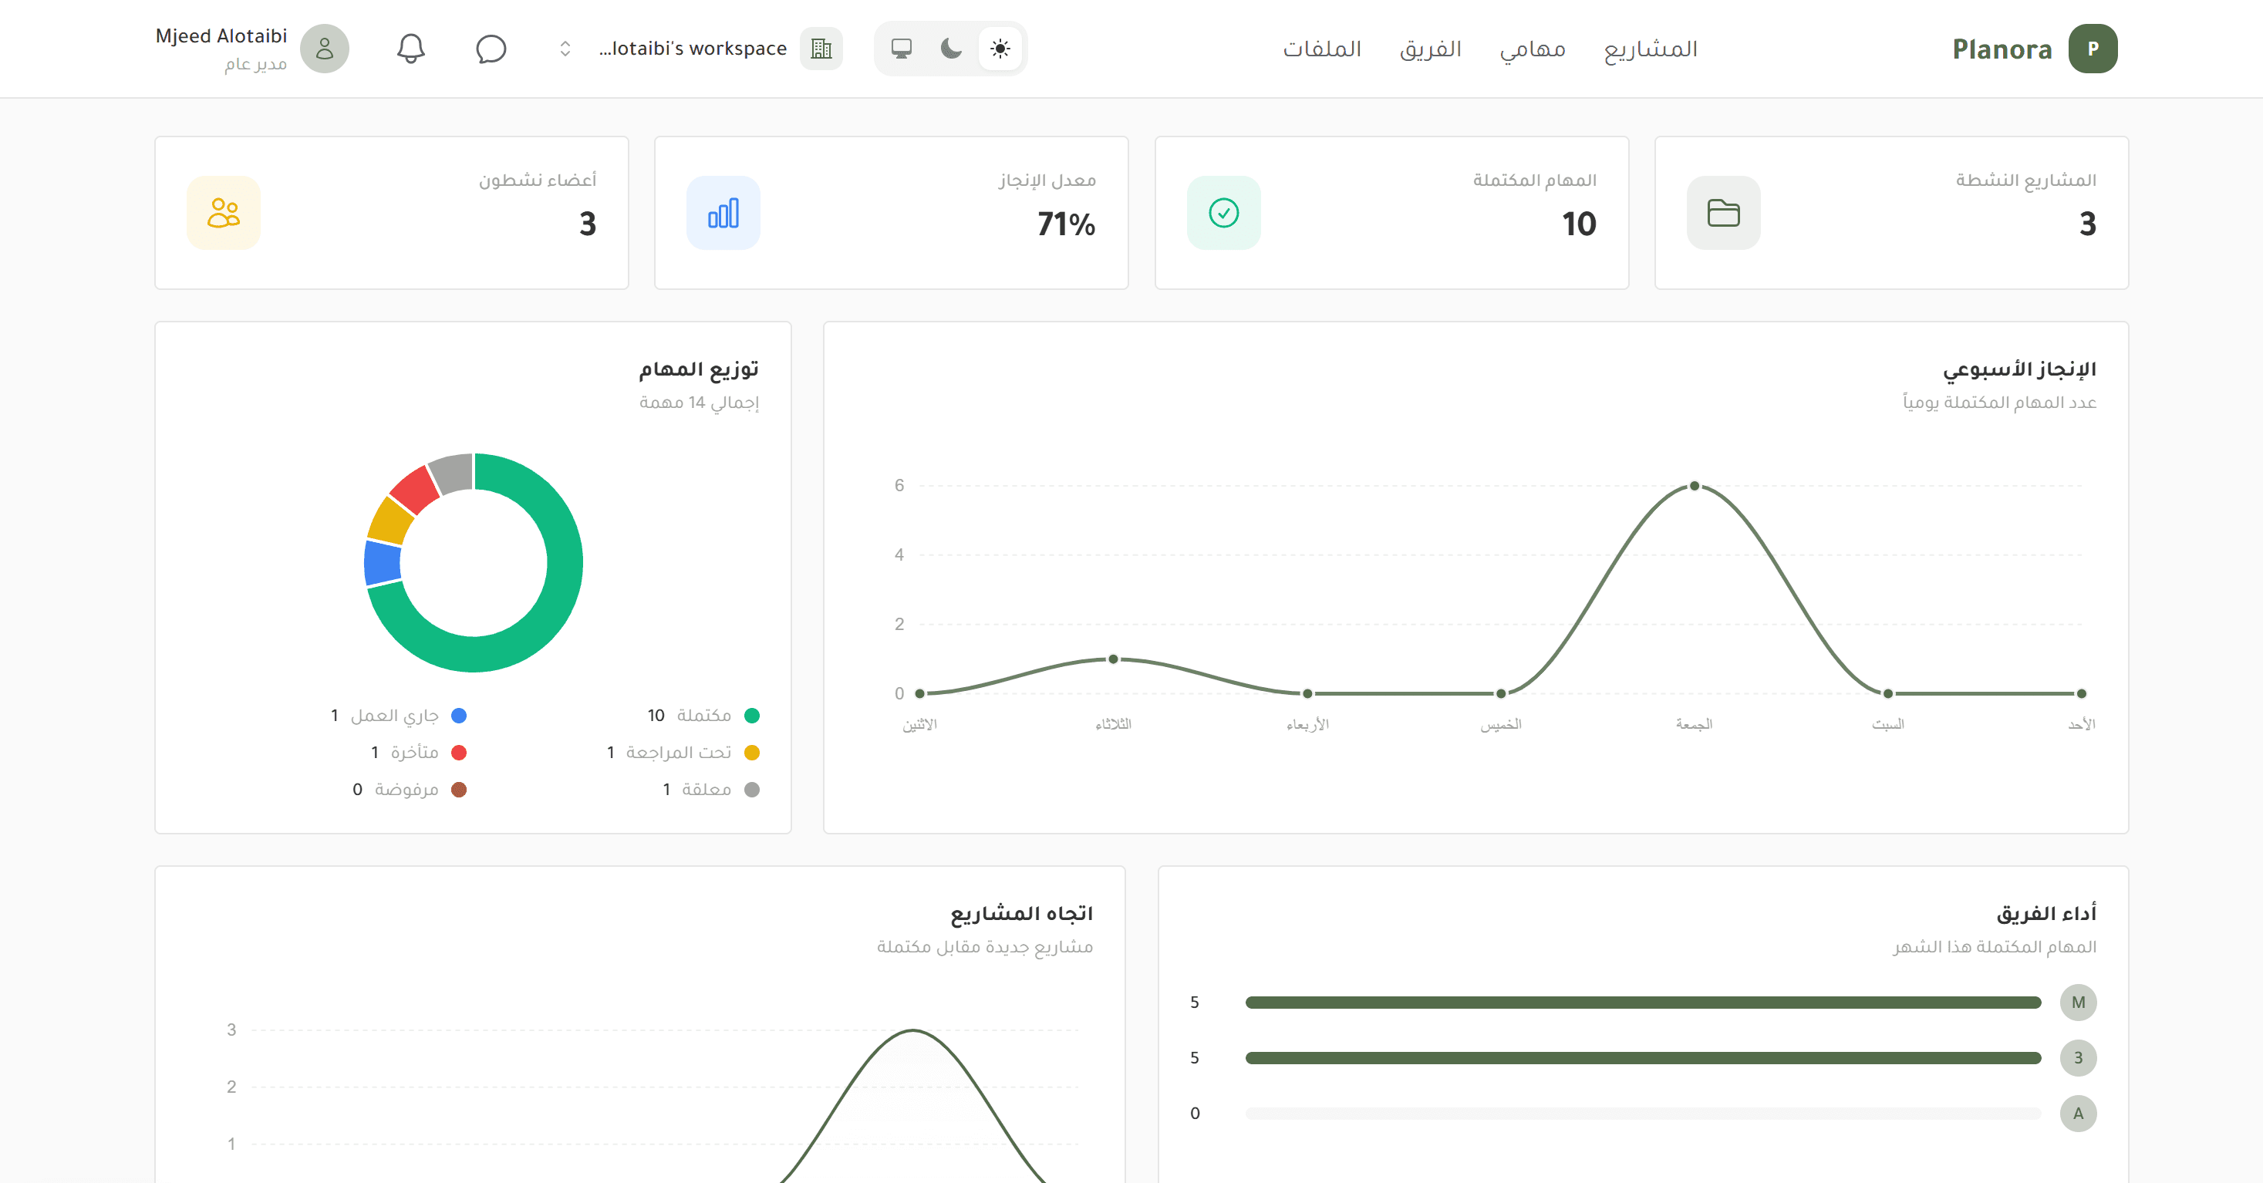2263x1183 pixels.
Task: Click the Planora brand name link
Action: click(2002, 49)
